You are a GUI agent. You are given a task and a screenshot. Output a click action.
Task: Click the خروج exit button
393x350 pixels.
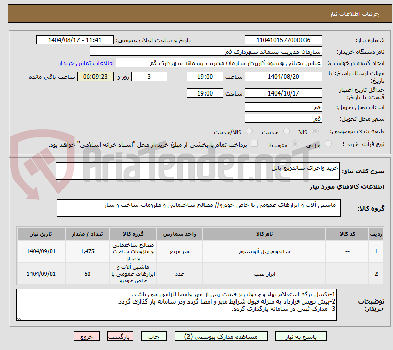coord(86,336)
